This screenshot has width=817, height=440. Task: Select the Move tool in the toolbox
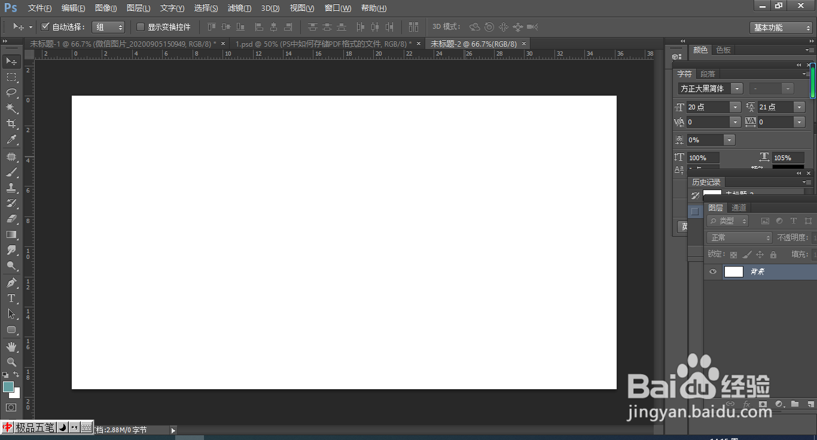[x=11, y=61]
